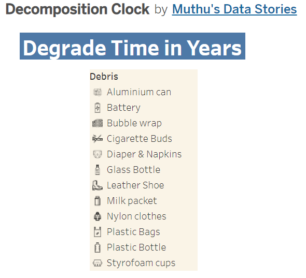Viewport: 306px width, 278px height.
Task: Choose the Plastic Bottle legend label
Action: [x=136, y=247]
